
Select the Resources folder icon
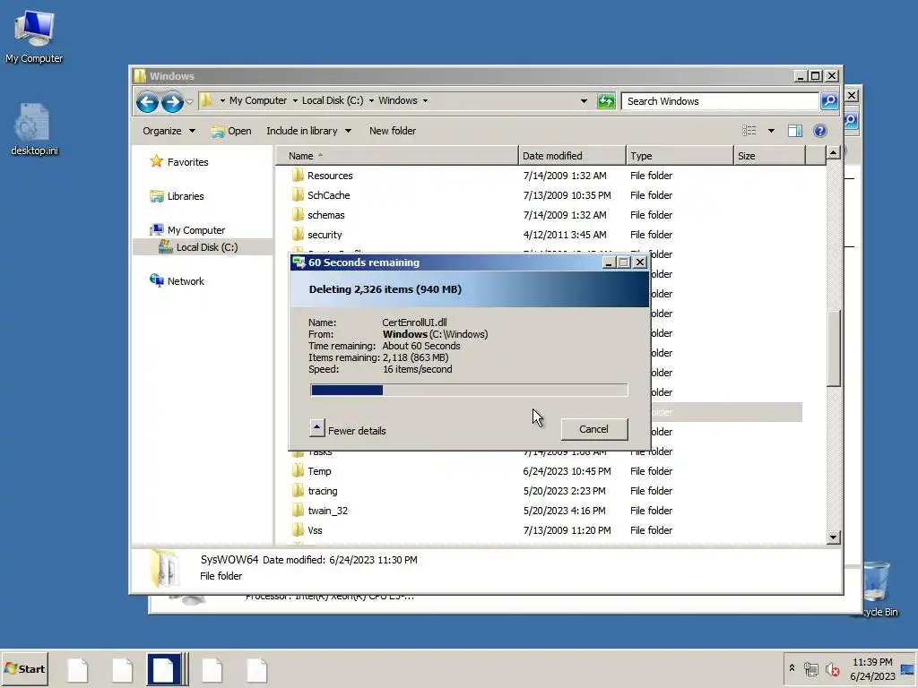(x=298, y=175)
